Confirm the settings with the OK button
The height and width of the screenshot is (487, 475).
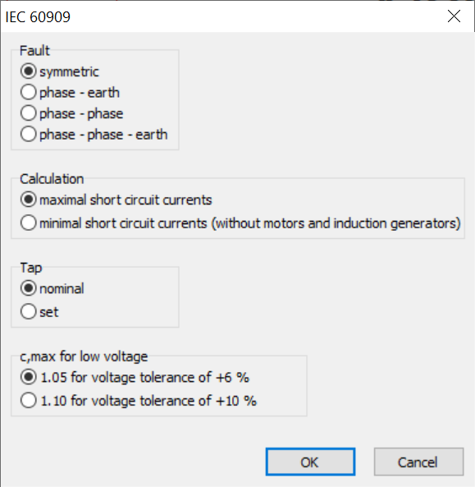click(310, 462)
